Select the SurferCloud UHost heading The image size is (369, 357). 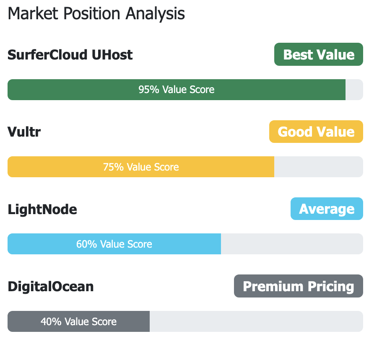[x=70, y=55]
